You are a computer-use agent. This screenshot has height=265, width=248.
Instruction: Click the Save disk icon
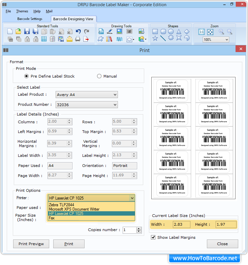[x=27, y=32]
